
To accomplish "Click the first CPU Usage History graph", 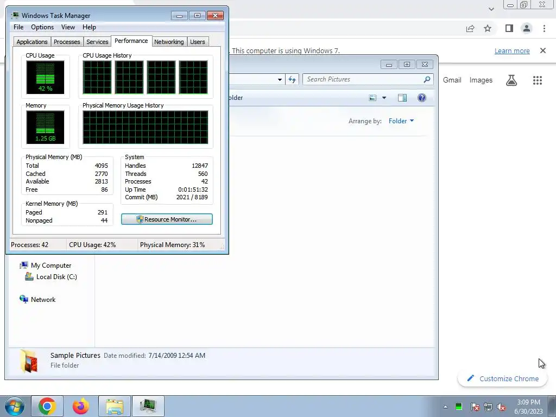I will click(x=97, y=77).
